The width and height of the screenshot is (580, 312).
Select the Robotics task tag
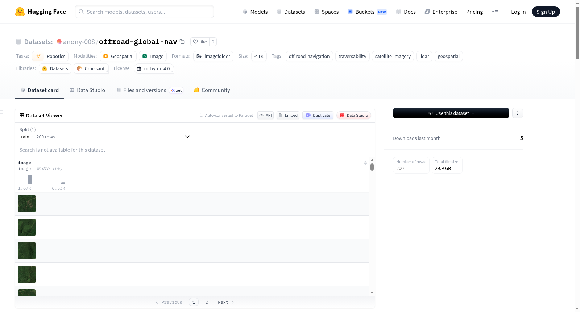tap(50, 56)
